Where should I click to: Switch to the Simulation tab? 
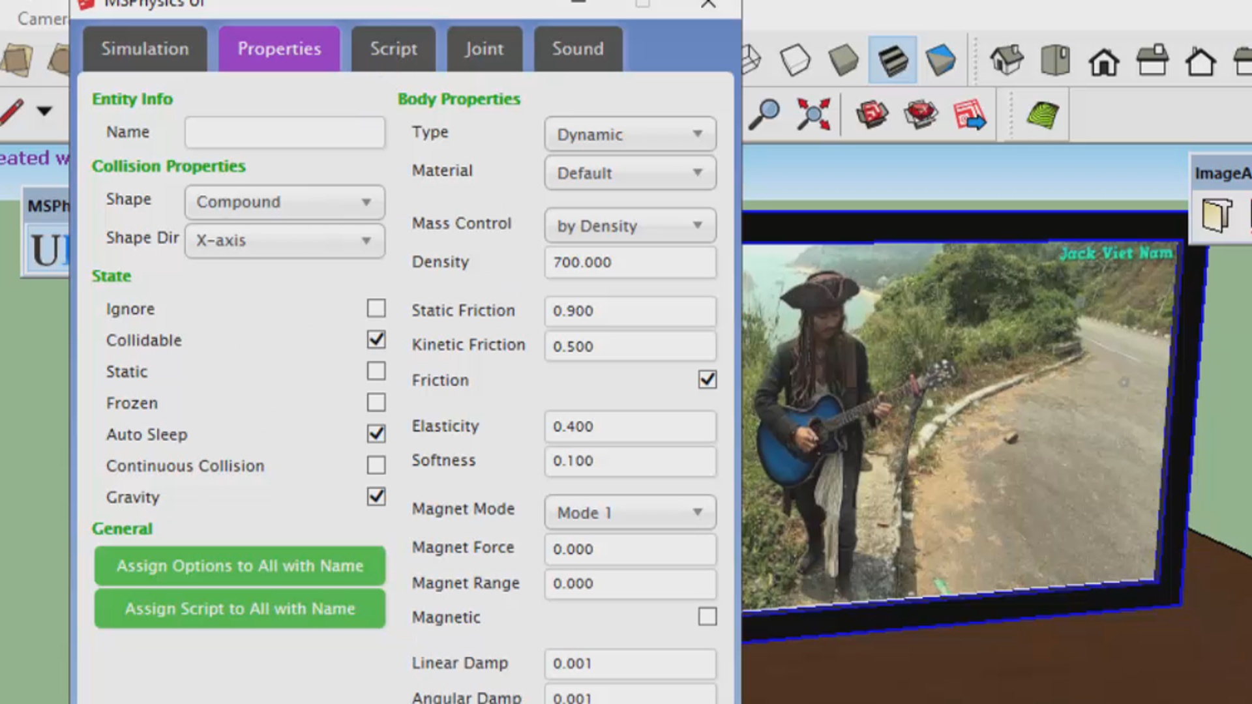click(145, 49)
